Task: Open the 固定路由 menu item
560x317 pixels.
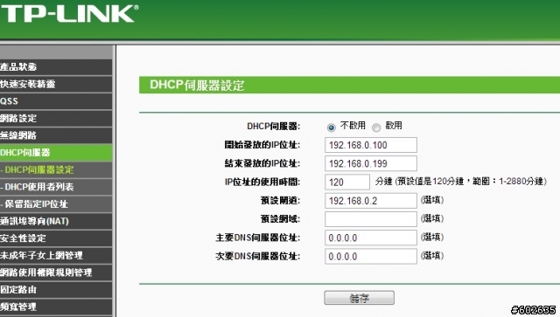Action: pyautogui.click(x=56, y=290)
